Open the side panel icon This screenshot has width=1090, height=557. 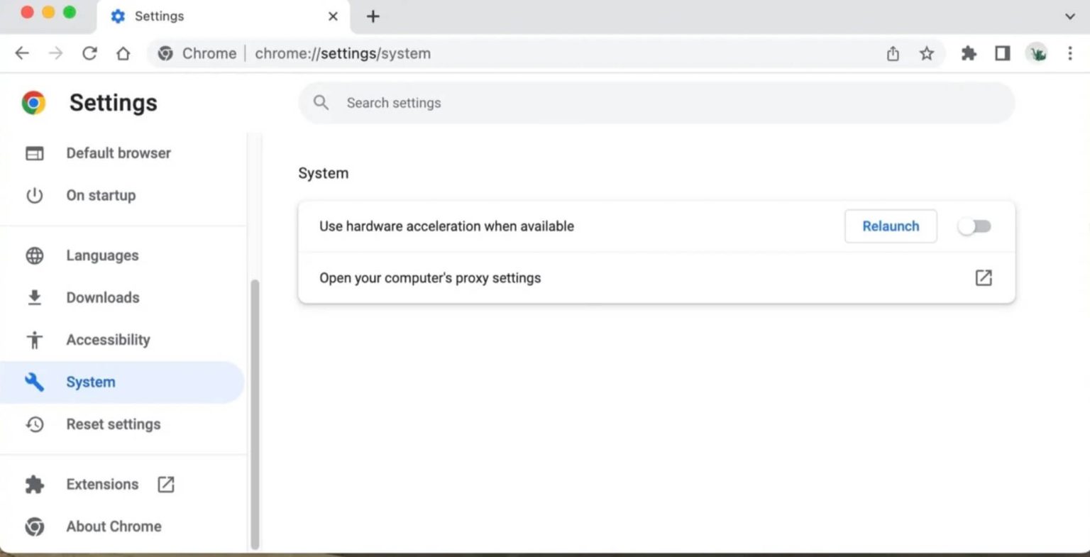1002,53
